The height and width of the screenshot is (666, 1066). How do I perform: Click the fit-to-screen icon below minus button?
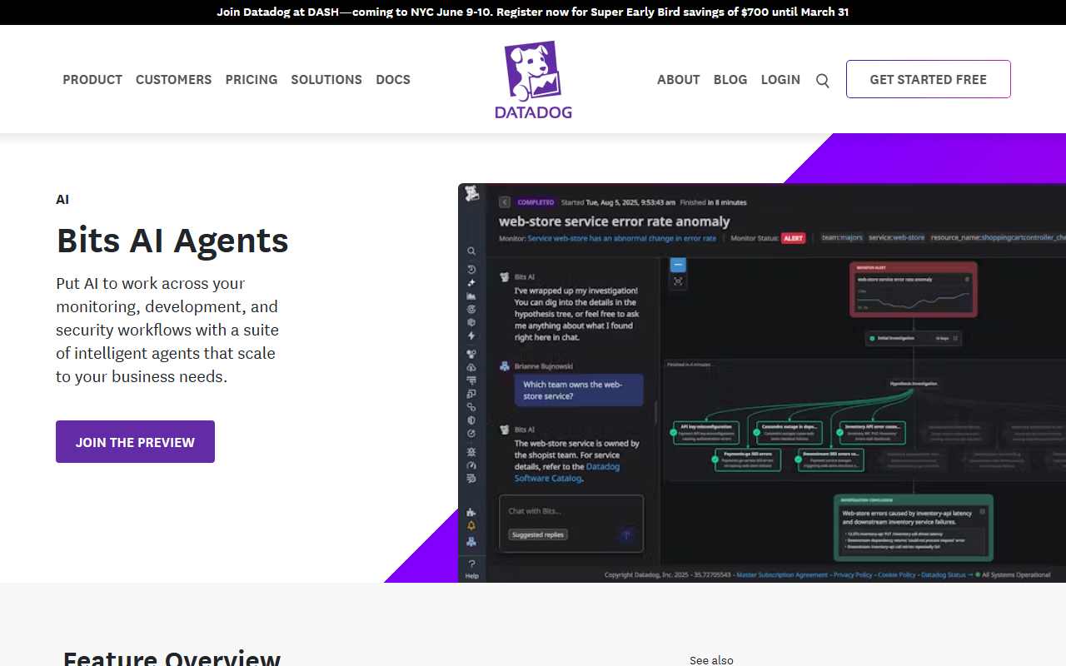click(678, 281)
